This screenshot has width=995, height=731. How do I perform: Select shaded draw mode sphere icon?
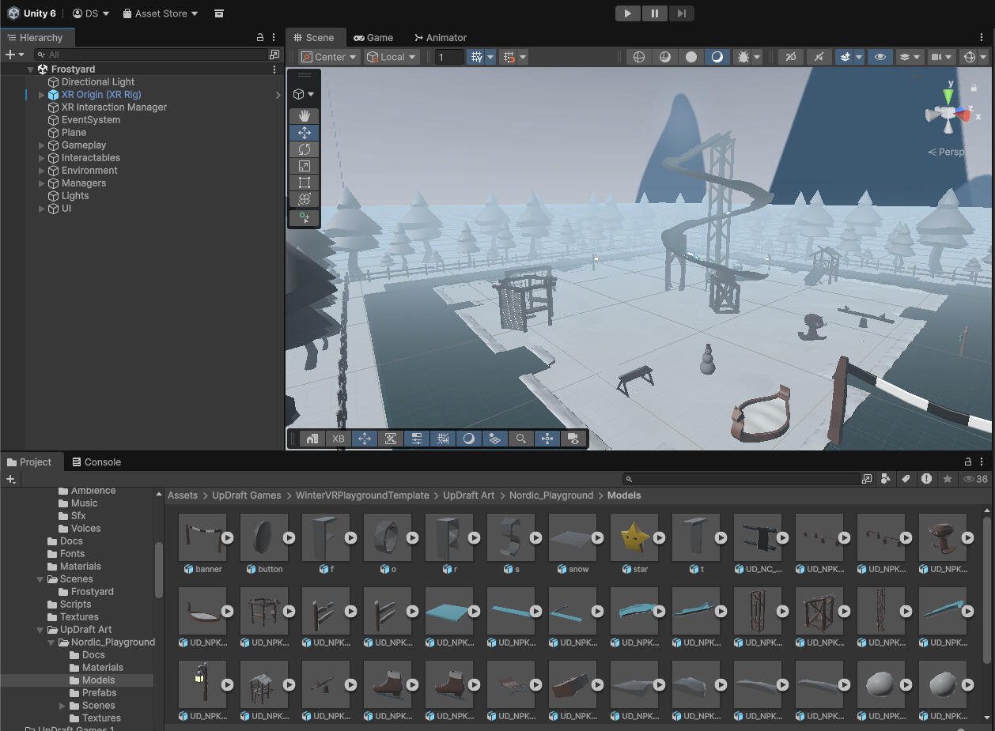point(691,57)
